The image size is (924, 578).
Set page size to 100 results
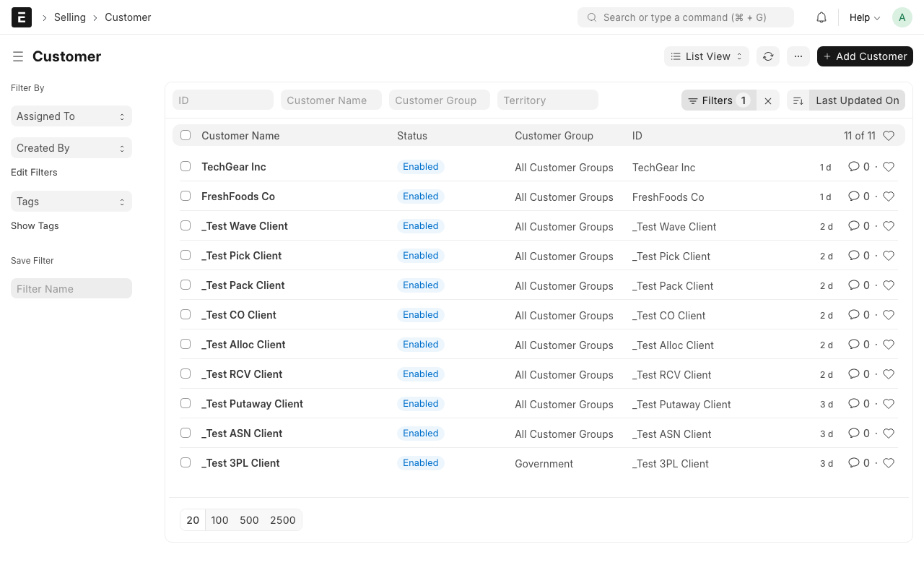point(219,519)
